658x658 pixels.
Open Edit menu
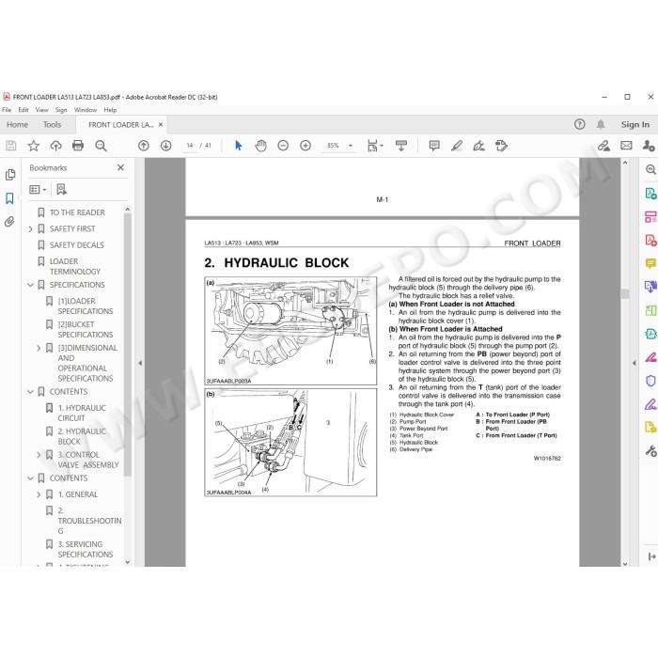(23, 110)
